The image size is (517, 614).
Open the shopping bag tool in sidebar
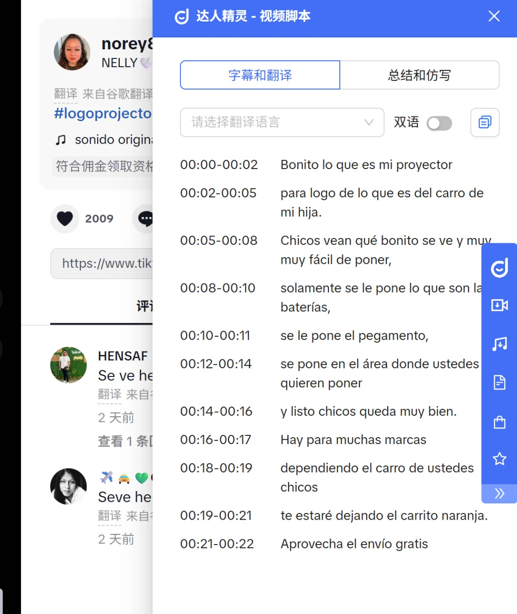pyautogui.click(x=499, y=422)
